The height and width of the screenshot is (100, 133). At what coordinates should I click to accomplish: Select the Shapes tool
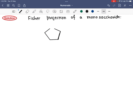tap(41, 11)
